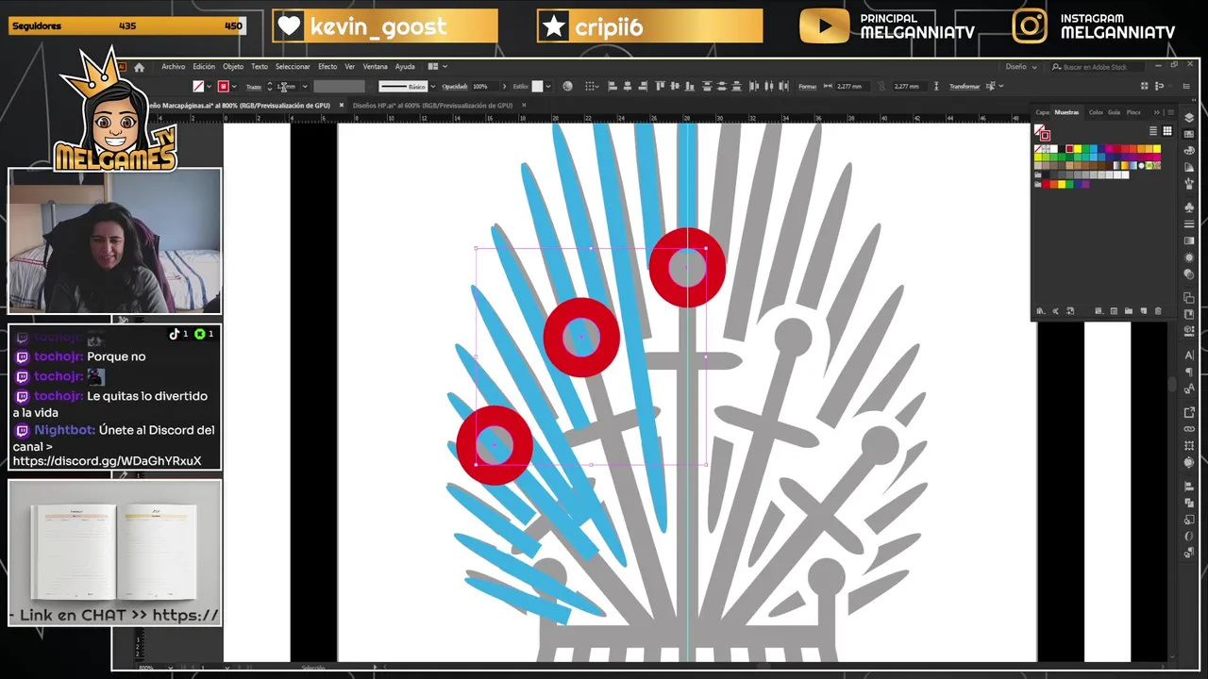Click the Recolor Artwork wheel icon
This screenshot has height=679, width=1208.
pos(567,86)
